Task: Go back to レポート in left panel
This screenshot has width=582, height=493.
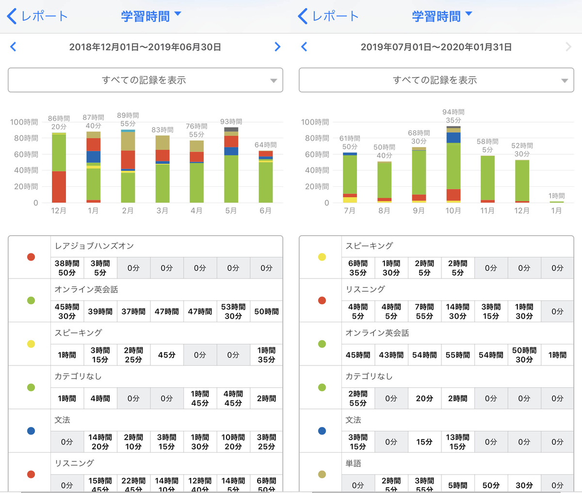Action: 37,16
